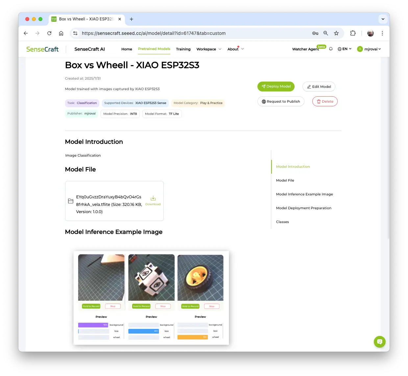408x376 pixels.
Task: Click the zoom magnifier icon in address bar
Action: click(325, 33)
